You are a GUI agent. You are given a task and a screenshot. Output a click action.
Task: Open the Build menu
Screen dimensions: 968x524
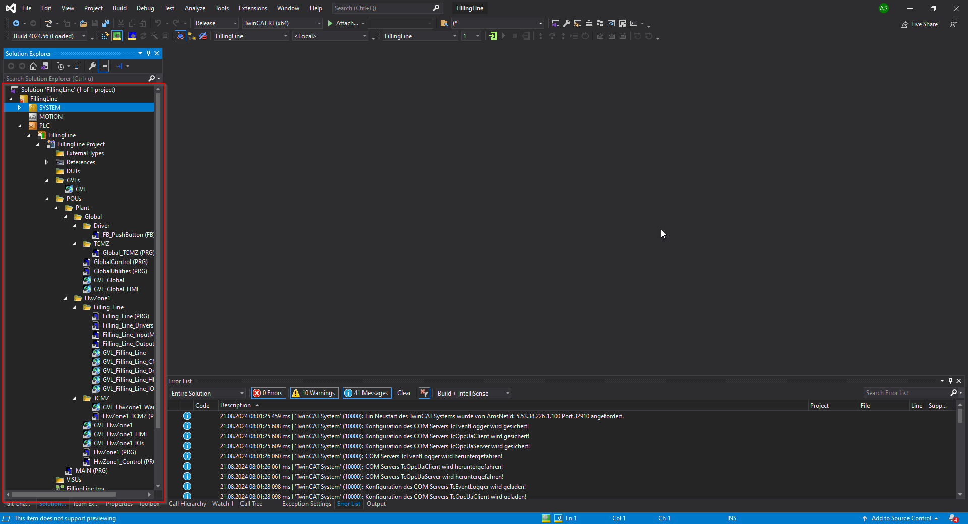tap(119, 8)
